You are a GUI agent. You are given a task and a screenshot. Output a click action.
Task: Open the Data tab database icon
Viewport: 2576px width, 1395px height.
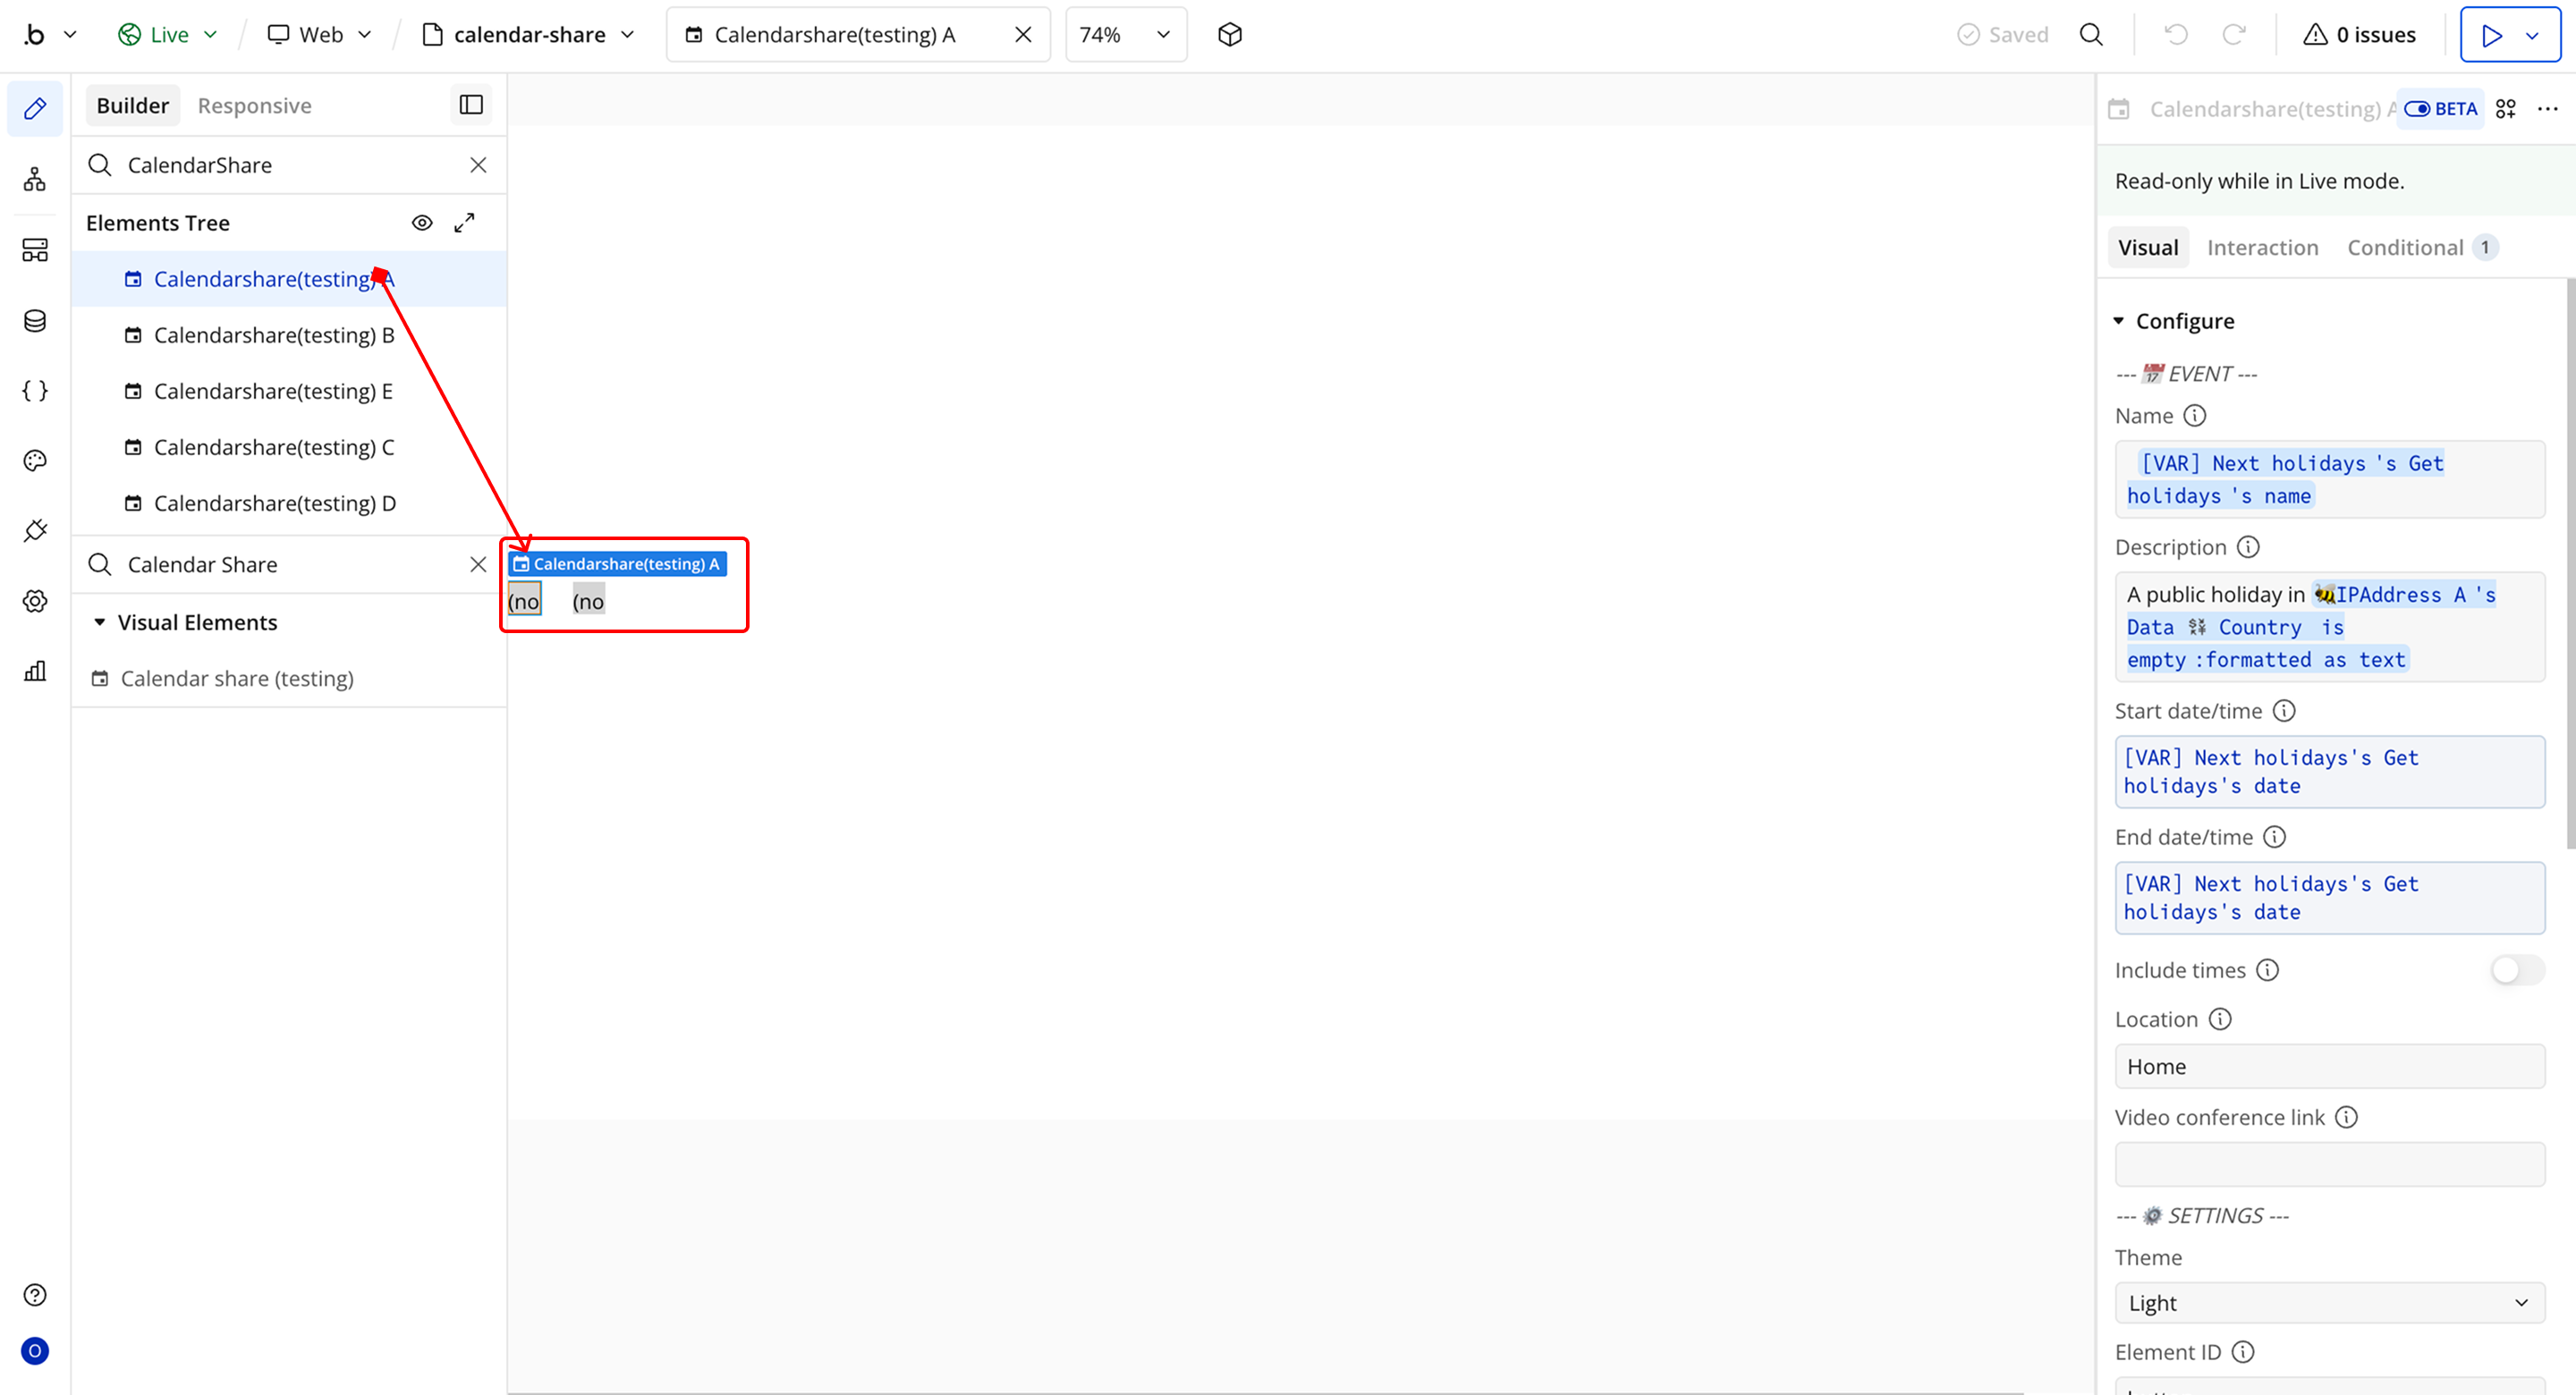pyautogui.click(x=35, y=321)
